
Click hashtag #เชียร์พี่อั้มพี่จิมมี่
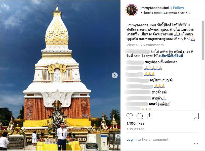tap(171, 56)
